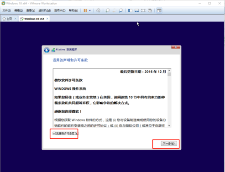The image size is (225, 172).
Task: Close the VMware Workstation window
Action: pyautogui.click(x=220, y=3)
